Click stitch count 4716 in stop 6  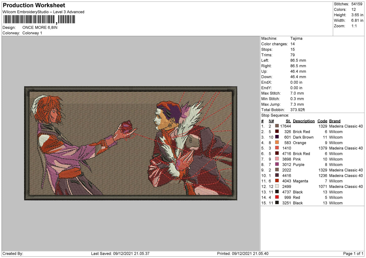click(x=287, y=154)
